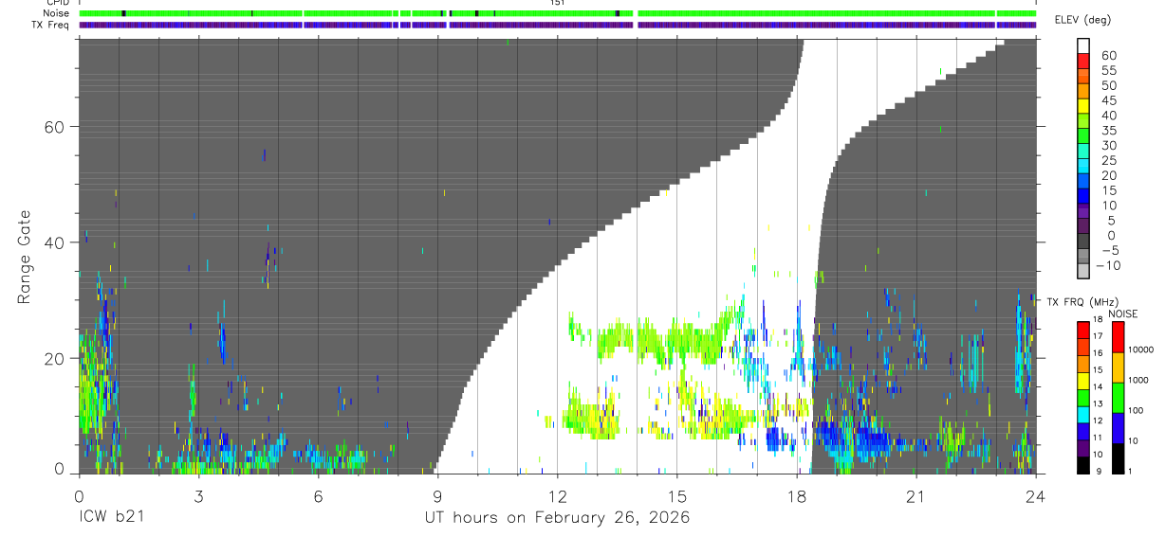Click the red segment of the NOISE color bar
This screenshot has width=1165, height=537.
click(1118, 337)
